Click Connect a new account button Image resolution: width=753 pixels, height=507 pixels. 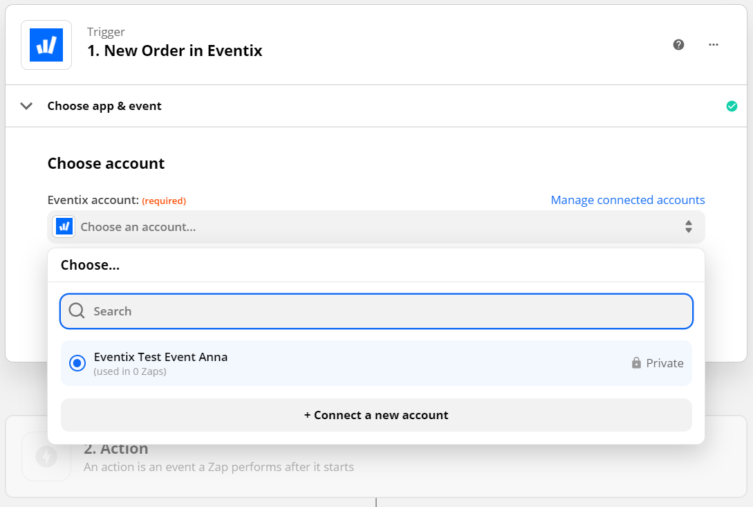[376, 415]
